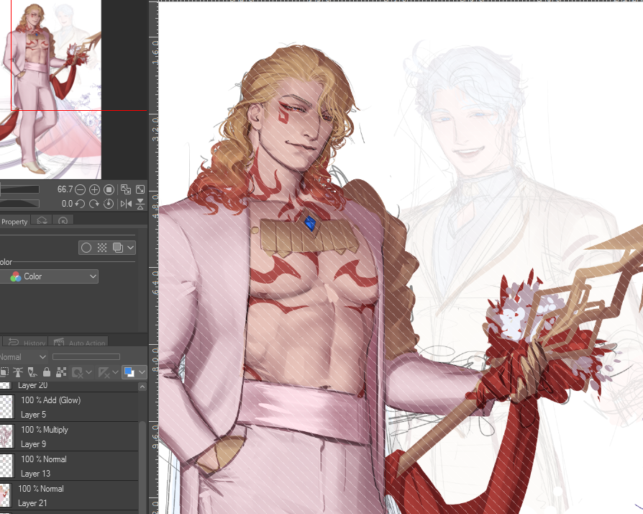Toggle the Border effect circle icon
Image resolution: width=643 pixels, height=514 pixels.
point(86,248)
